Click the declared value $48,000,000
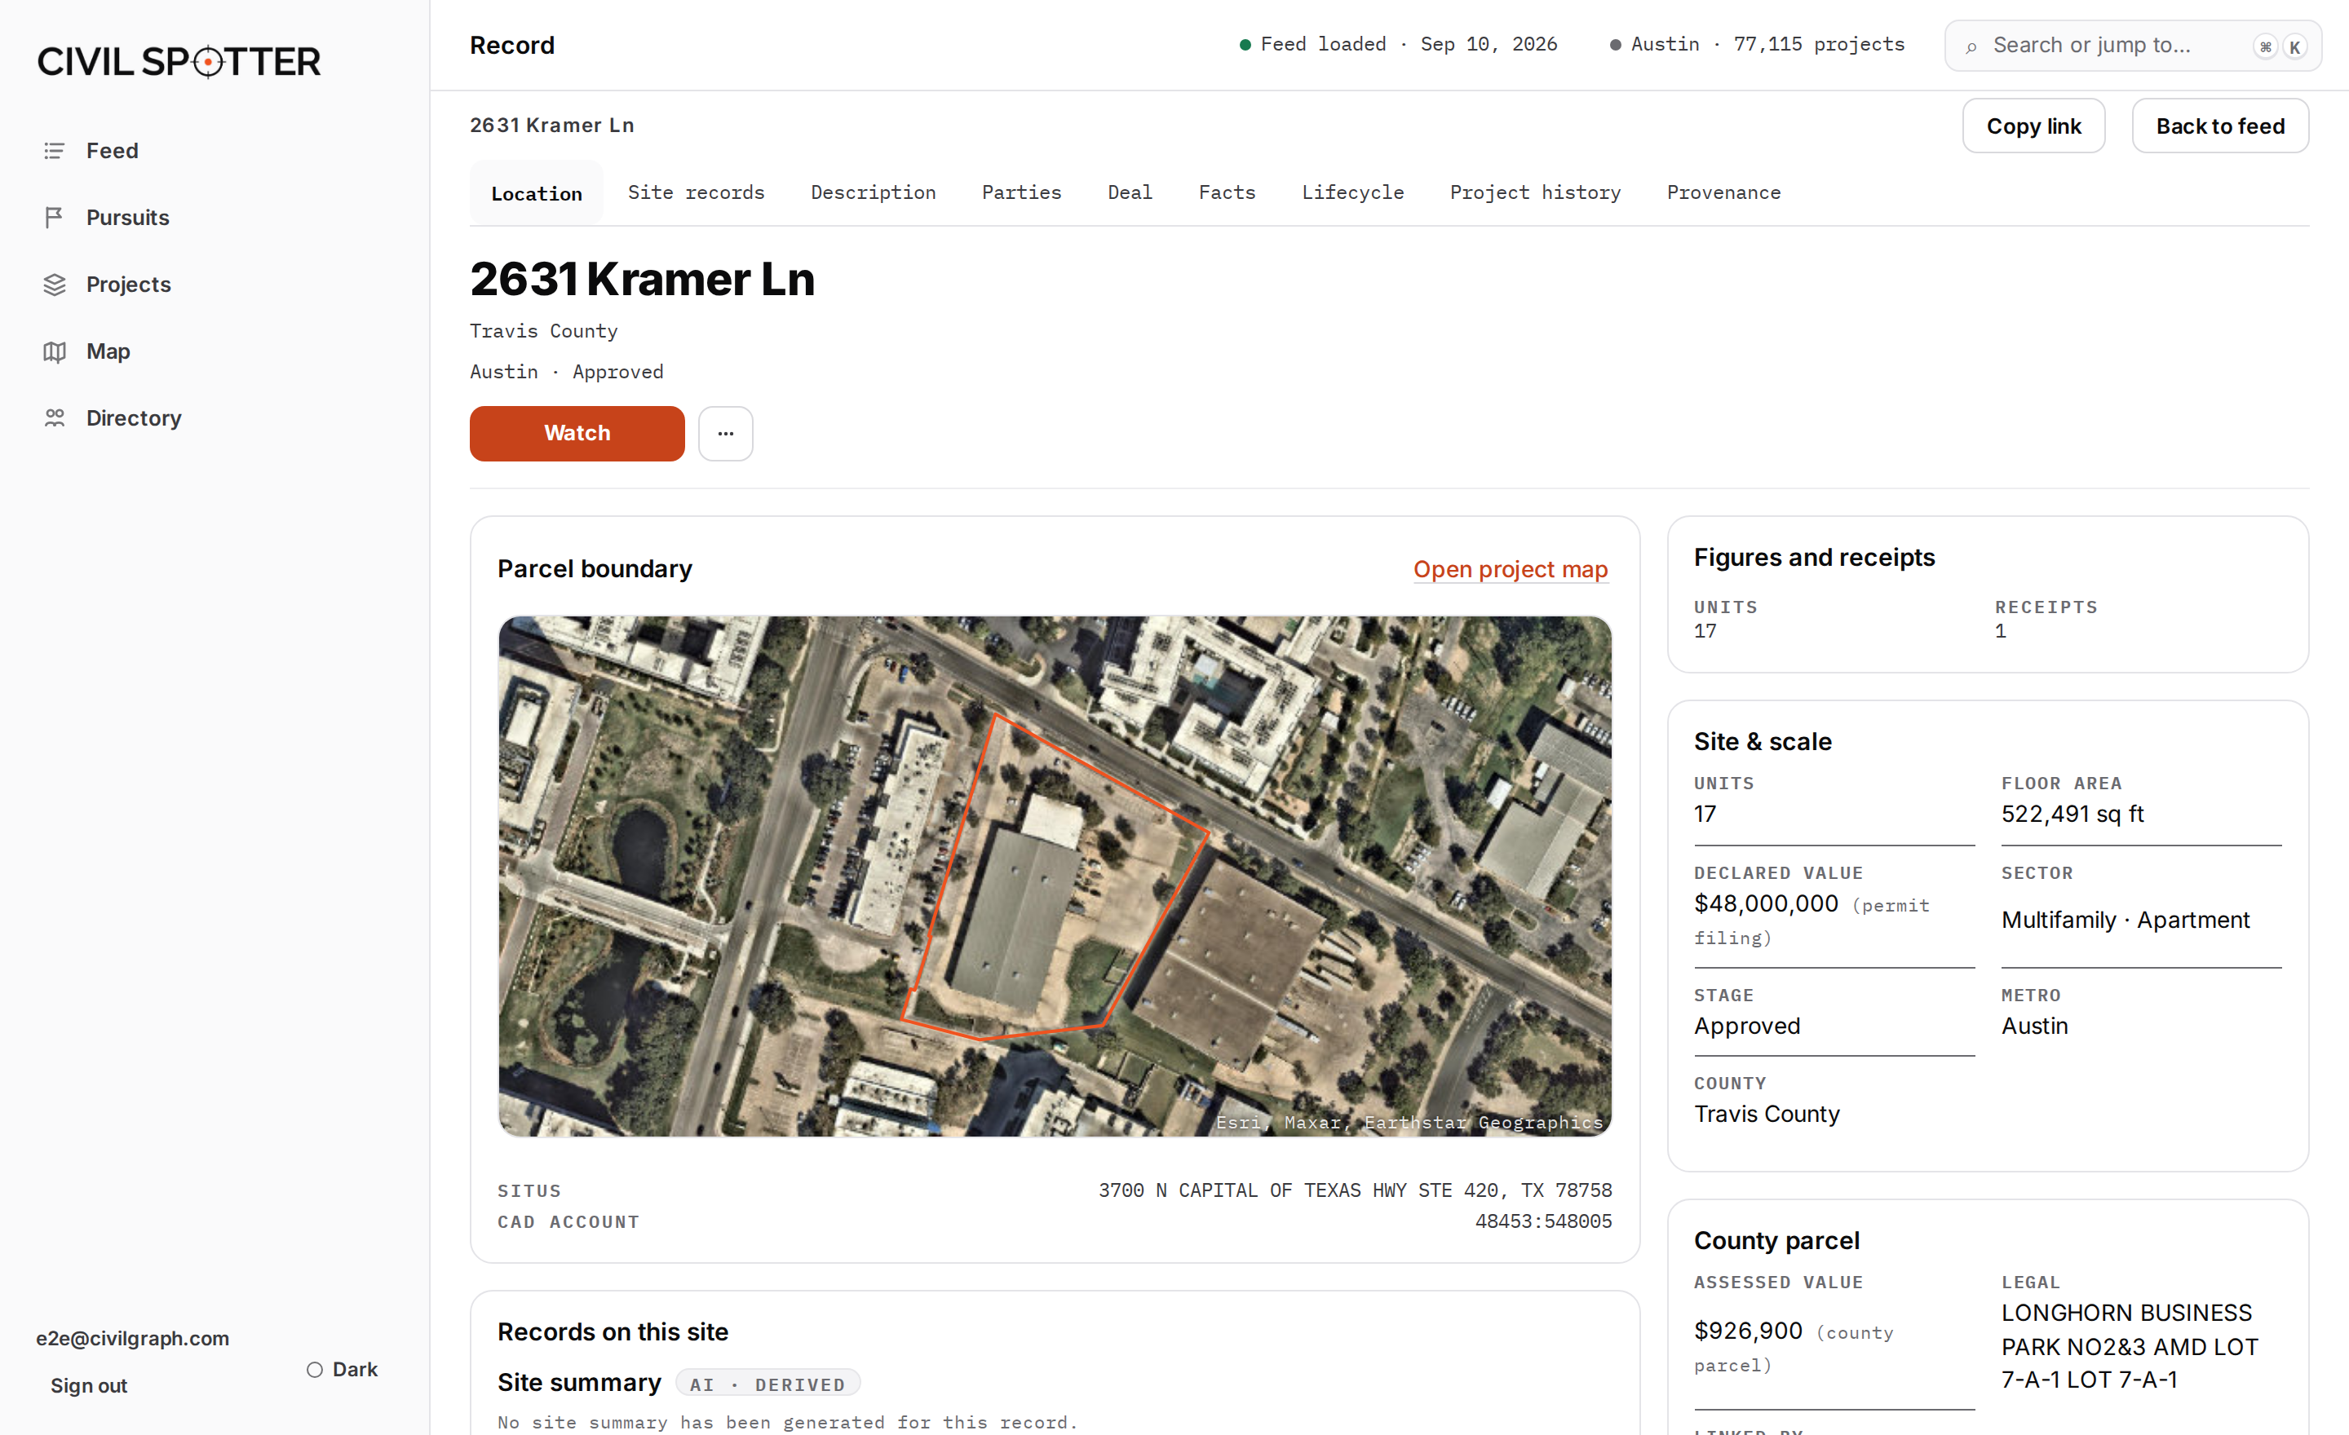Screen dimensions: 2349x1435 (x=1766, y=903)
